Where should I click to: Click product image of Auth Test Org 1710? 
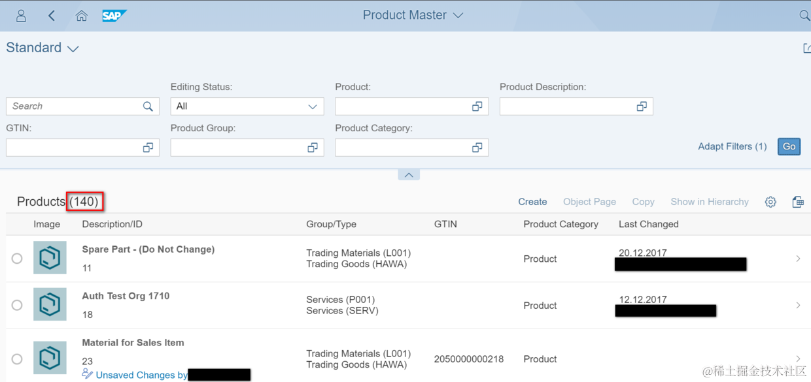50,305
